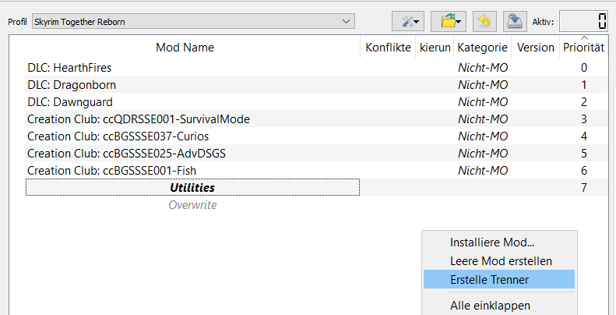
Task: Sort by Kategorie column header
Action: pyautogui.click(x=482, y=48)
